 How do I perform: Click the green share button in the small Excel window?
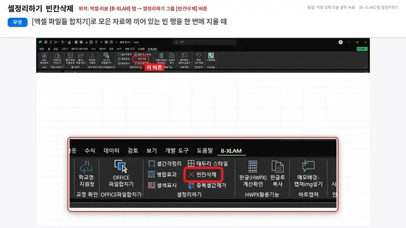click(x=362, y=49)
